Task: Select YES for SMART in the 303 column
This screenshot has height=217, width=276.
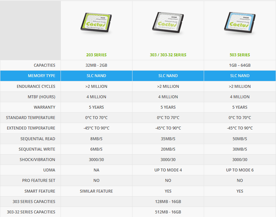Action: tap(168, 191)
